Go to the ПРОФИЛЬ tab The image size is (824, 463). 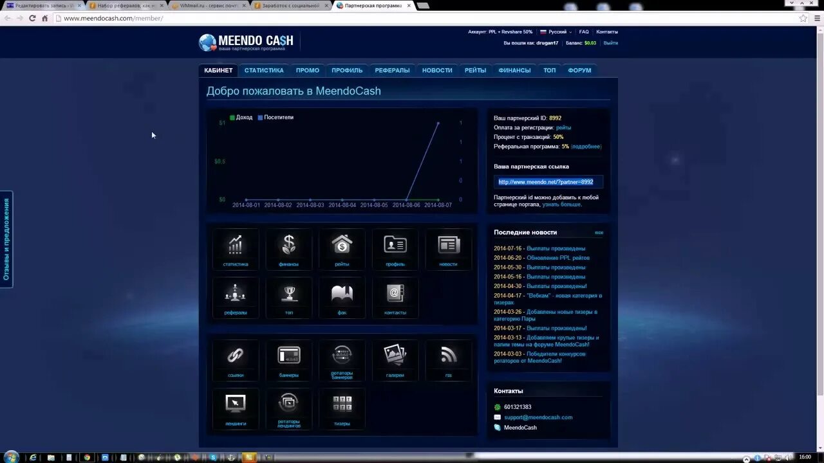click(347, 70)
